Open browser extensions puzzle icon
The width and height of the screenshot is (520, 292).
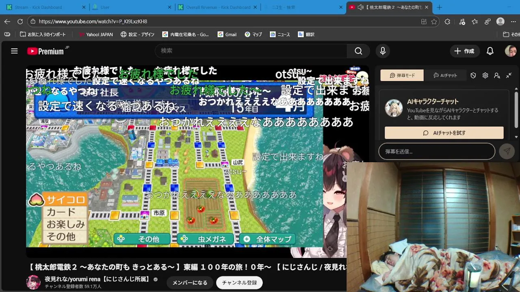[447, 21]
